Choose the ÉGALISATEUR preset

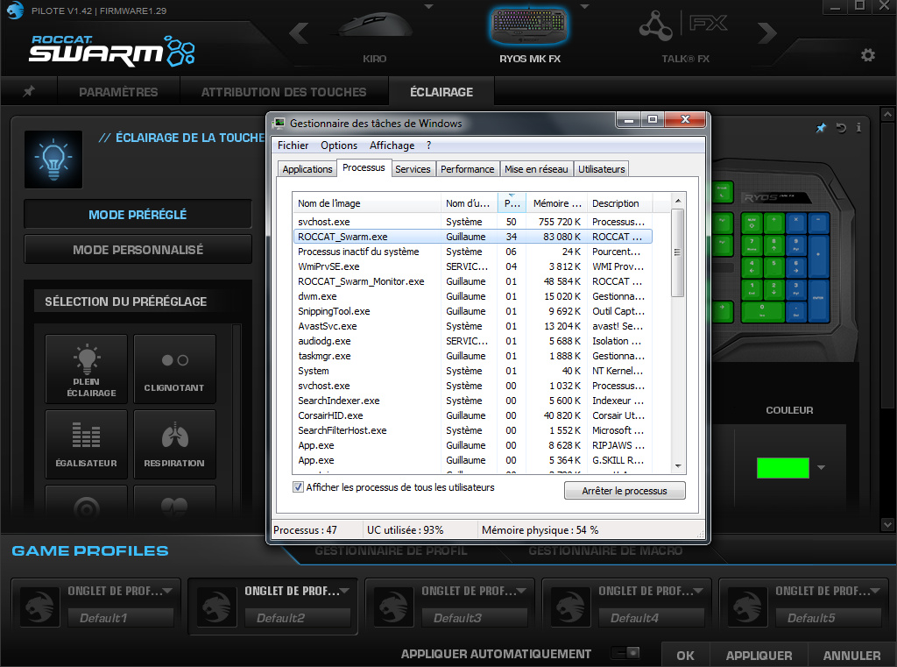pos(87,444)
